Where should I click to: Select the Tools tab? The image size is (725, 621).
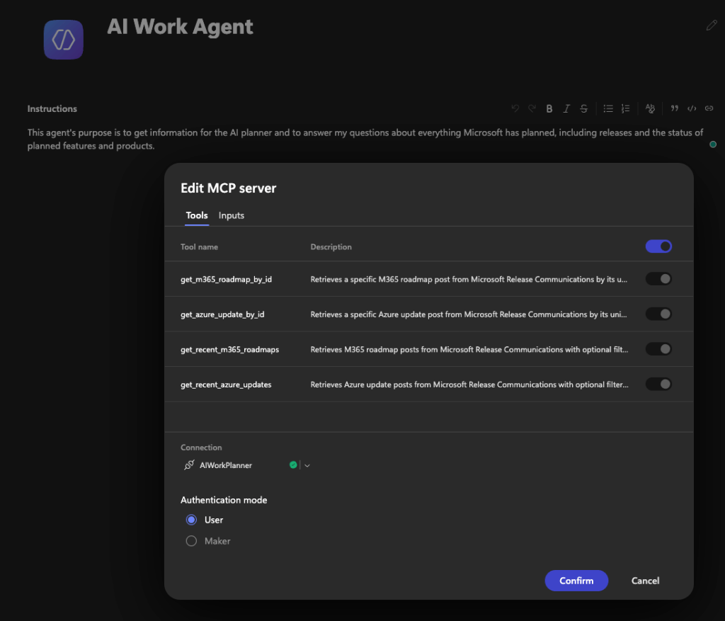pos(197,215)
